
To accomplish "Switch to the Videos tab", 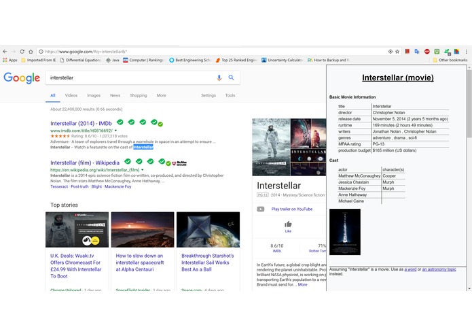I will click(71, 95).
